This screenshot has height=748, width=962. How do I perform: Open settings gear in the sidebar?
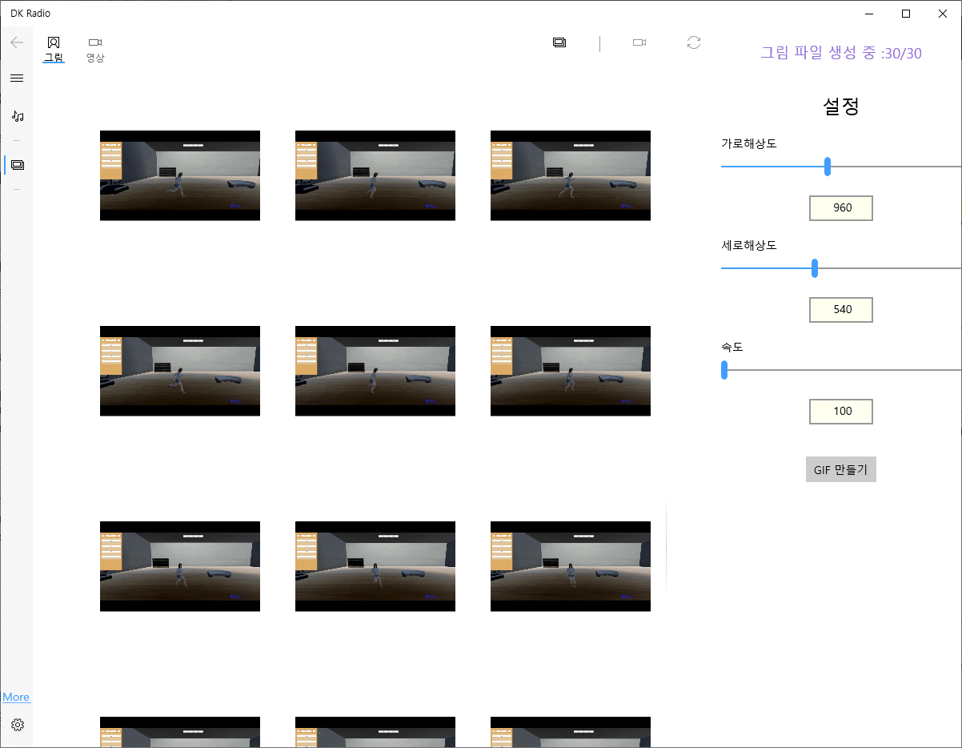[18, 725]
